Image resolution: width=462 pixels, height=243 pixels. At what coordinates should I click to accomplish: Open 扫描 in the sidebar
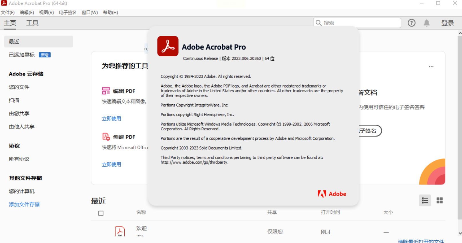click(x=14, y=100)
